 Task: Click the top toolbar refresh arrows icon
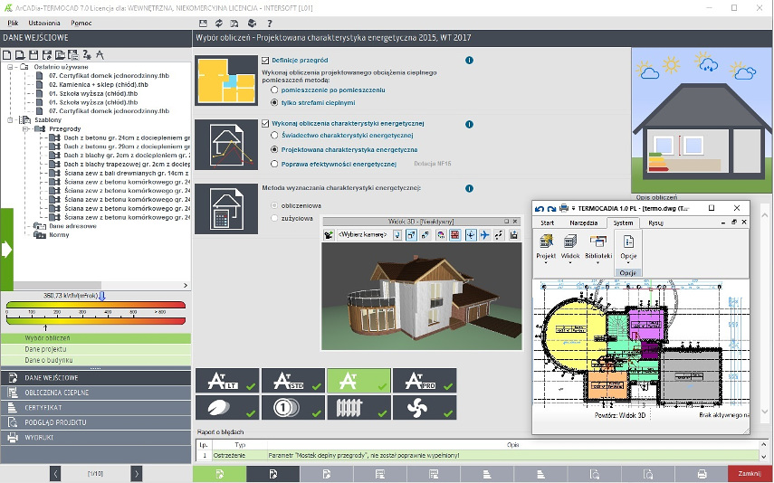(x=219, y=24)
